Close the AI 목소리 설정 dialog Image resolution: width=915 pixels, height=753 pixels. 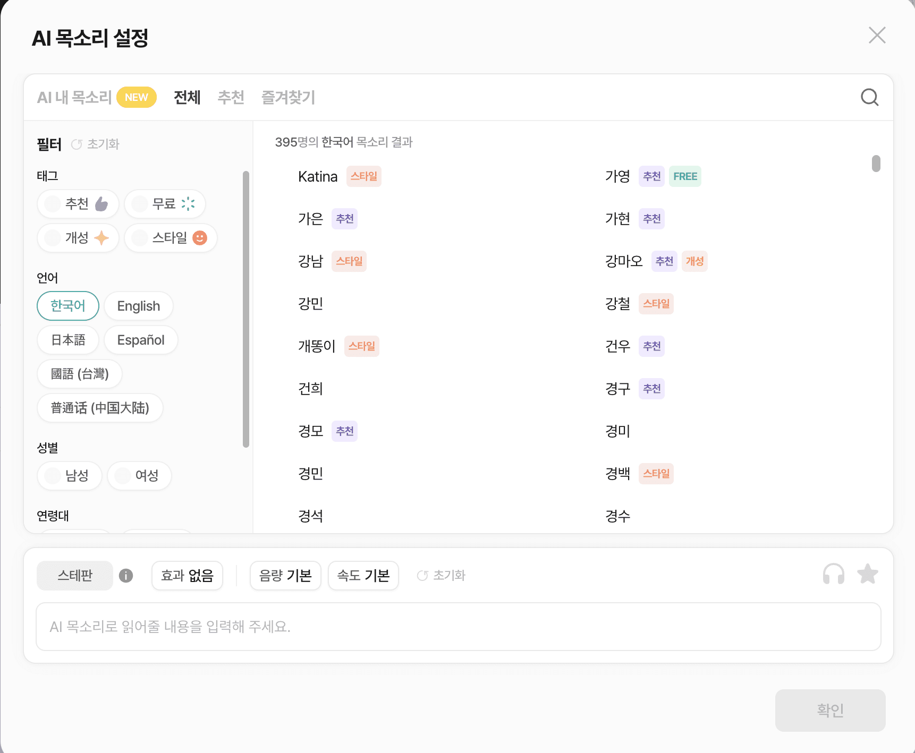pyautogui.click(x=877, y=36)
